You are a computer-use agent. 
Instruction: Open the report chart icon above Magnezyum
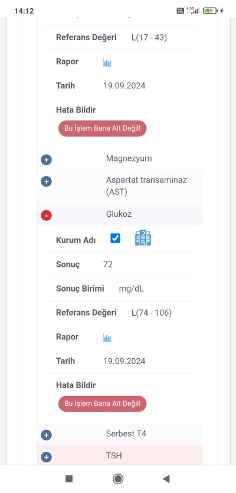[x=107, y=62]
